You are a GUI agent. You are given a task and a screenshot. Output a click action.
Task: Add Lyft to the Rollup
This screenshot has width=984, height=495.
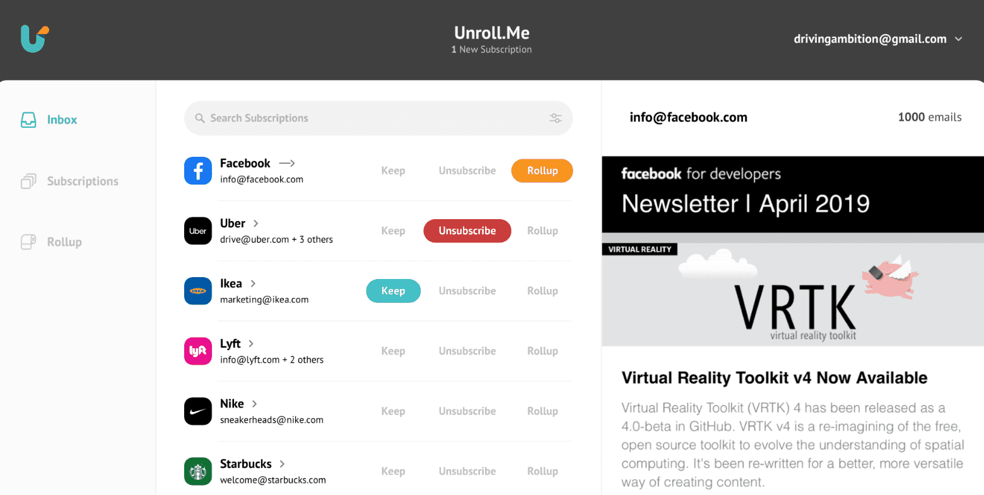coord(542,351)
